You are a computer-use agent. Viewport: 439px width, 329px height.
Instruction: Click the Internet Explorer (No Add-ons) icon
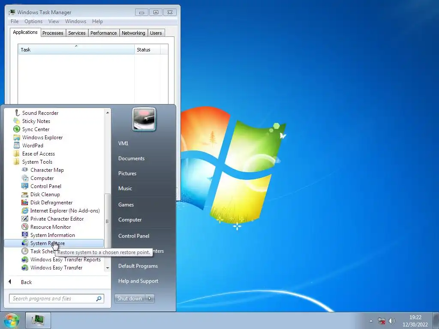[x=25, y=210]
